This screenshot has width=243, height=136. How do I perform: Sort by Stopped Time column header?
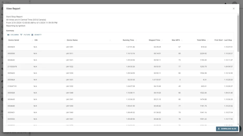(154, 40)
